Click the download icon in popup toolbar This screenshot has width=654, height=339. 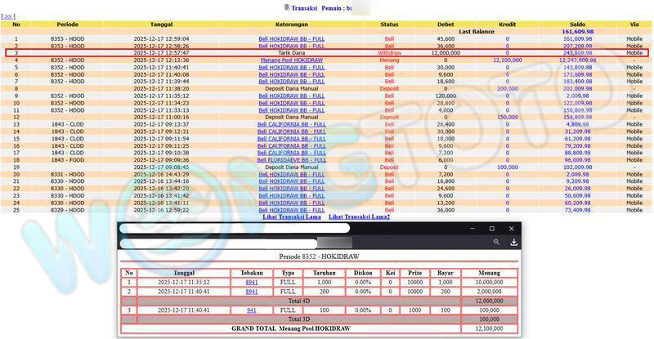click(513, 243)
